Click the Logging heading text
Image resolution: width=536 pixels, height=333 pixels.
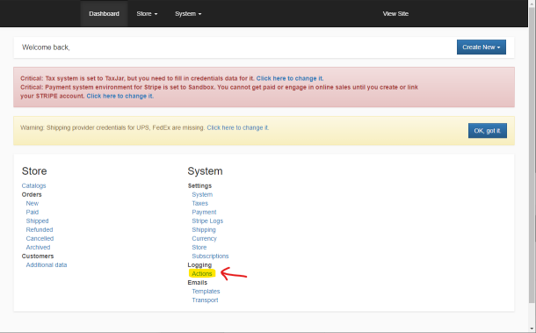click(199, 265)
